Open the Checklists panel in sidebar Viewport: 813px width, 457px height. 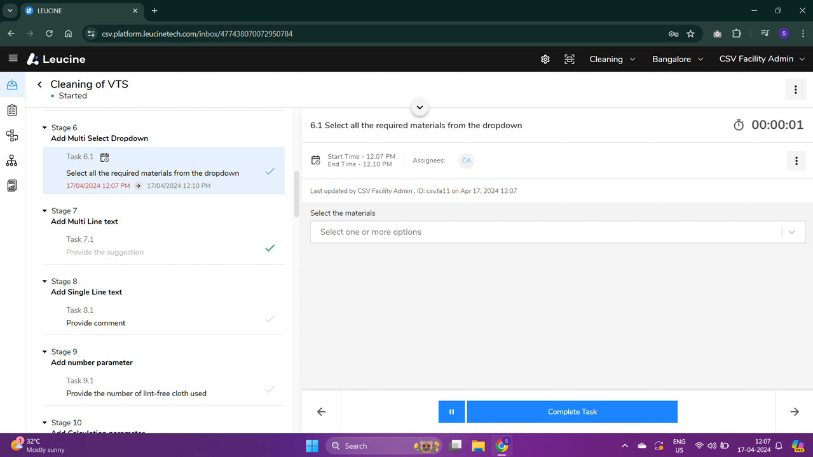point(12,110)
